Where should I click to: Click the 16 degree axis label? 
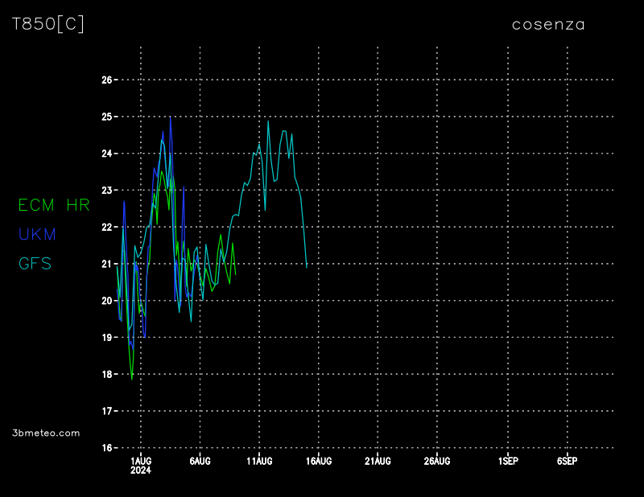(x=105, y=448)
